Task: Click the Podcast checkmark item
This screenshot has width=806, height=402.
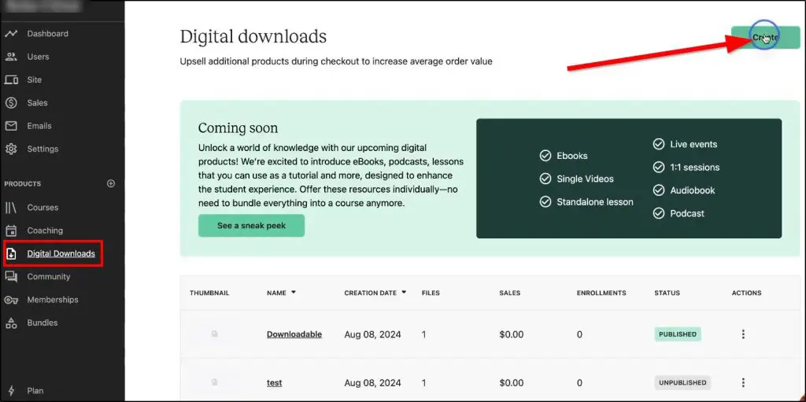Action: click(678, 213)
